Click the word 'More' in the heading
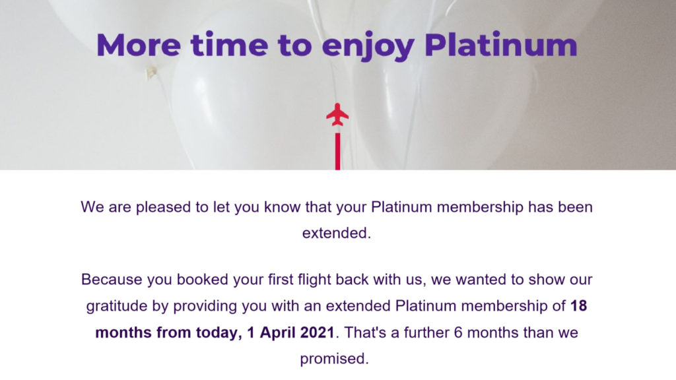This screenshot has height=380, width=676. point(139,45)
